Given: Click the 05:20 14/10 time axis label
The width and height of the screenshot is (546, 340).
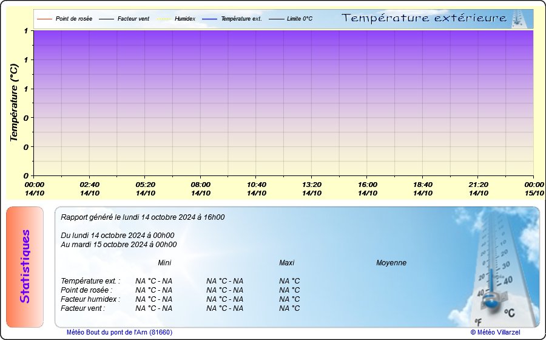Looking at the screenshot, I should [x=145, y=189].
